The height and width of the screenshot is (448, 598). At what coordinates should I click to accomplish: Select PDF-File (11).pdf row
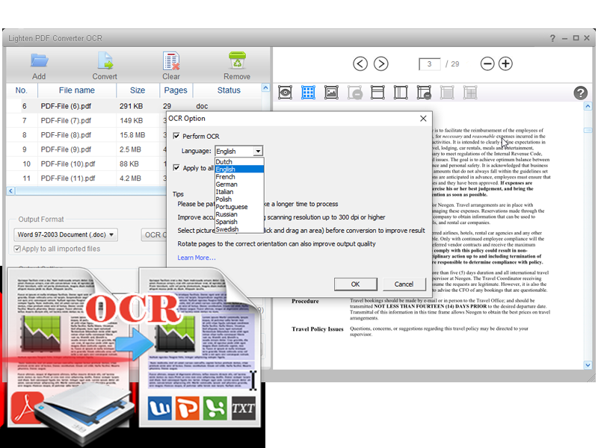pos(86,178)
